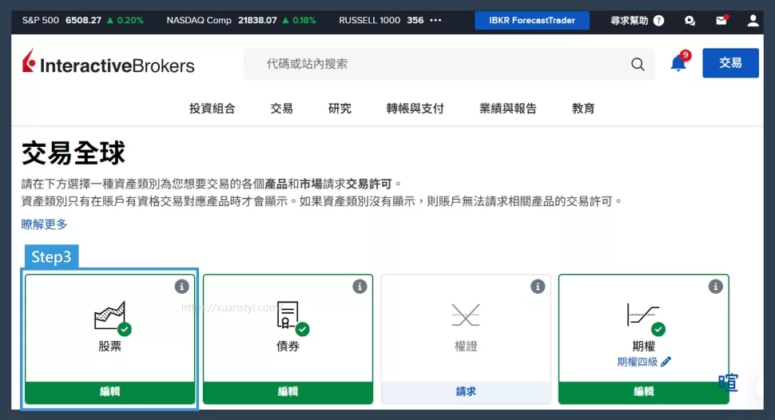Open the mail messages icon

pos(721,21)
